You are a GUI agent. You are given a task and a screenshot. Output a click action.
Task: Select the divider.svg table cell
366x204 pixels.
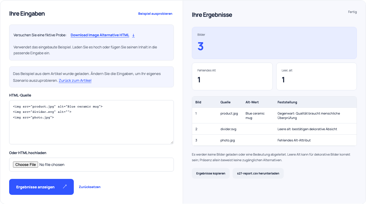pos(228,129)
